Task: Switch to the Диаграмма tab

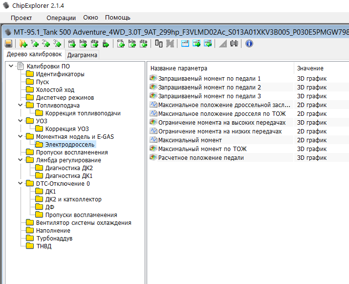Action: (82, 55)
